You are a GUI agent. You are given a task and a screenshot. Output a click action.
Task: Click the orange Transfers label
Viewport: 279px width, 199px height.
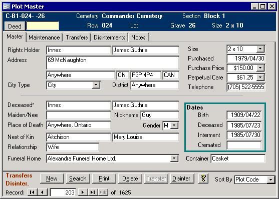point(19,175)
